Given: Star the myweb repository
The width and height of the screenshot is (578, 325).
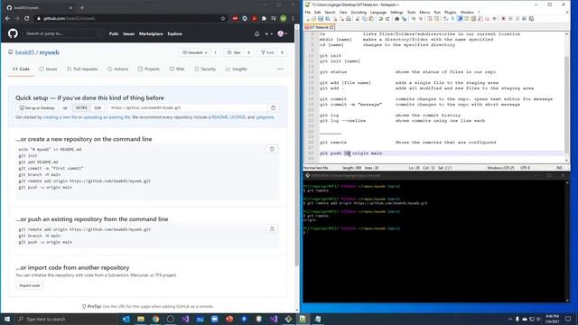Looking at the screenshot, I should [x=234, y=52].
